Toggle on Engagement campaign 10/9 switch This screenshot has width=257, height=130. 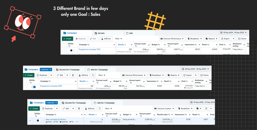point(72,50)
